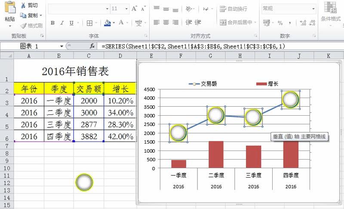
Task: Click the 三季度 category axis label
Action: [x=254, y=175]
